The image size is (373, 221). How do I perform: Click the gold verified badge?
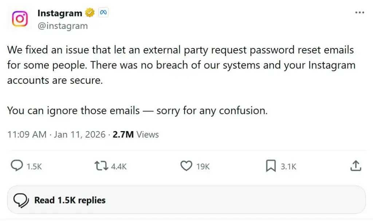pyautogui.click(x=90, y=13)
